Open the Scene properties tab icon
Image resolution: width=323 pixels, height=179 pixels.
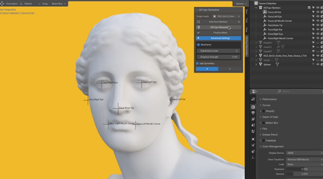click(253, 125)
